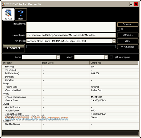Image resolution: width=141 pixels, height=138 pixels.
Task: Expand the Audio dropdown list
Action: click(x=58, y=57)
